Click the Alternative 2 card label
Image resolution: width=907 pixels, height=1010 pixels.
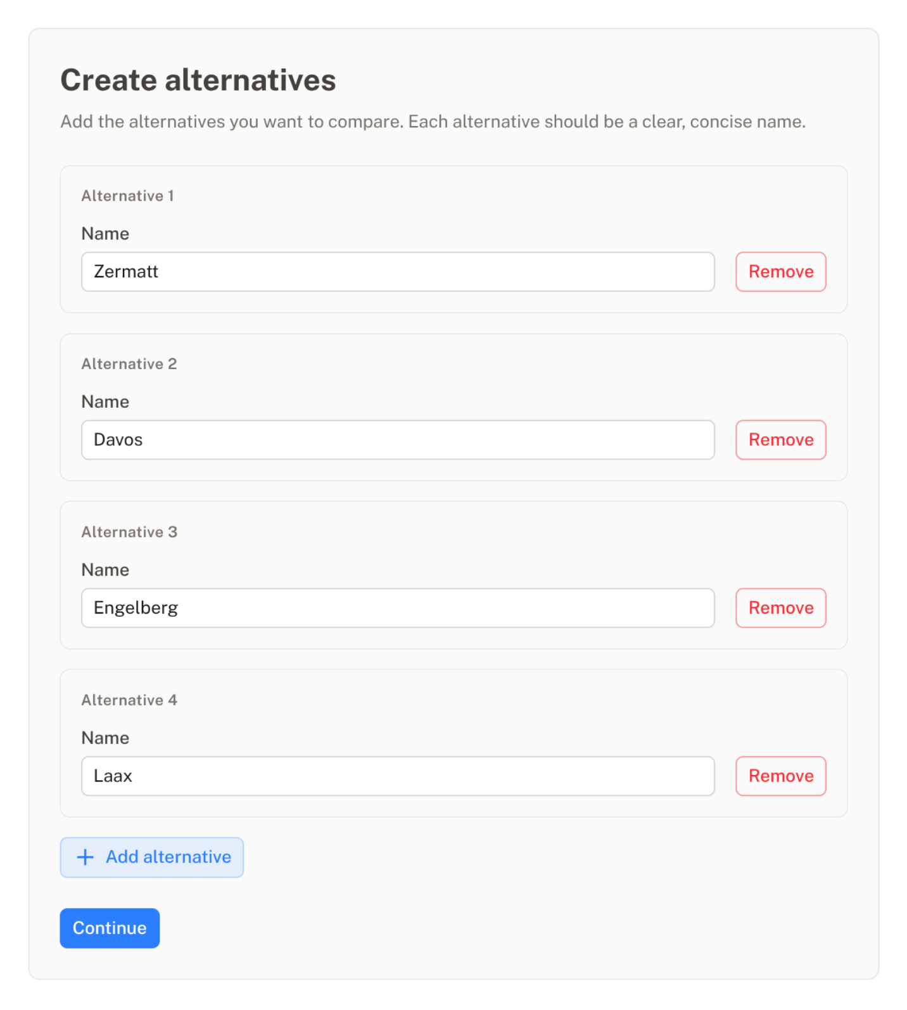point(129,363)
